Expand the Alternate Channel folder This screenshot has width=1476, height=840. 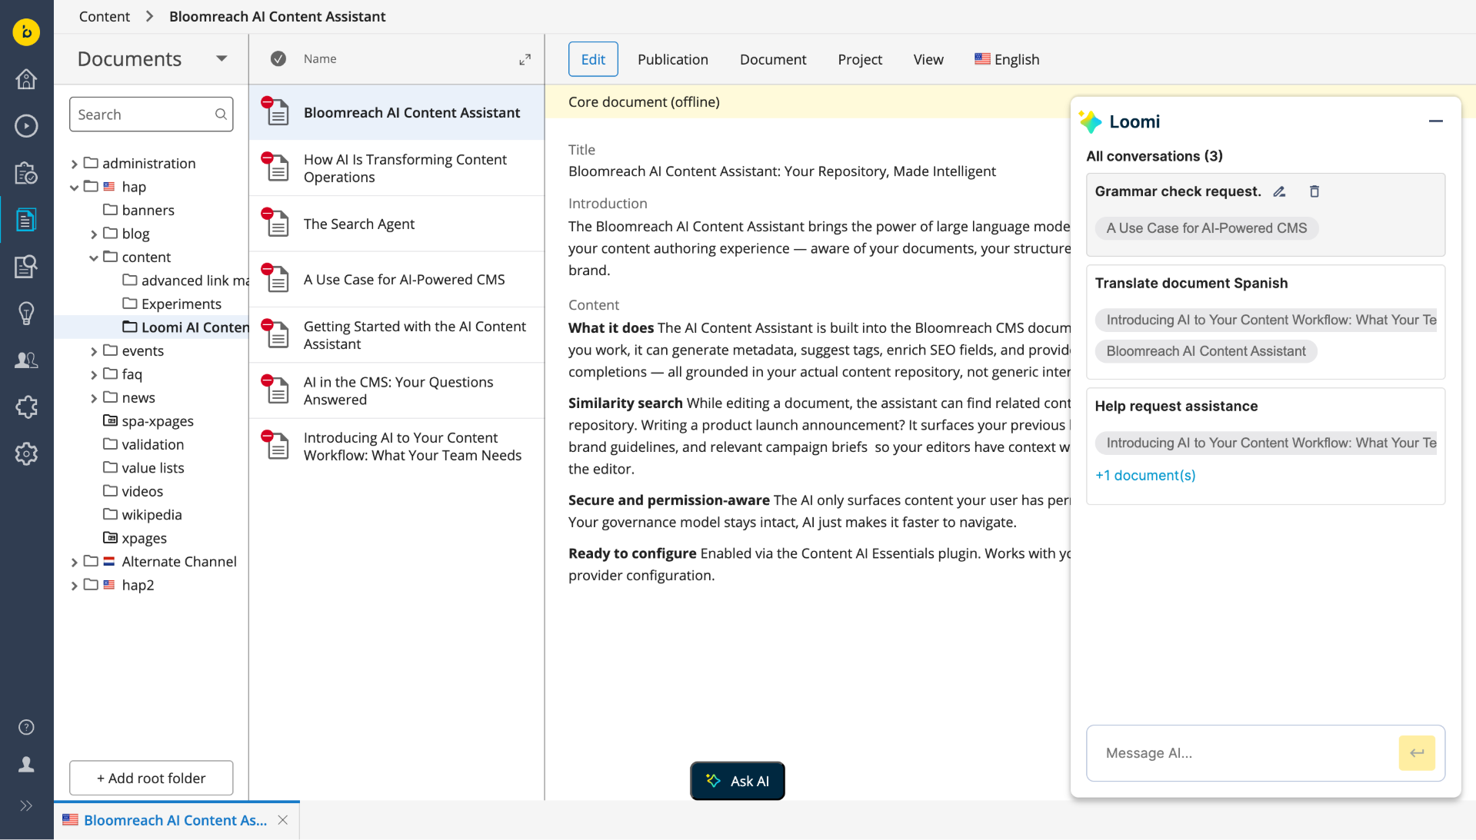(74, 563)
